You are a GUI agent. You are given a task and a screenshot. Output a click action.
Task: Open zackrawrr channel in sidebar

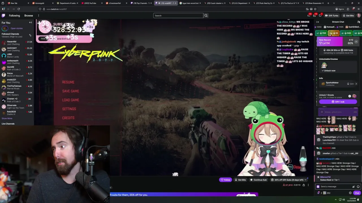[17, 49]
